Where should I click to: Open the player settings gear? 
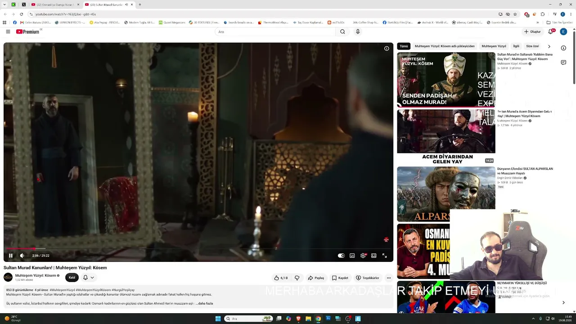[363, 256]
